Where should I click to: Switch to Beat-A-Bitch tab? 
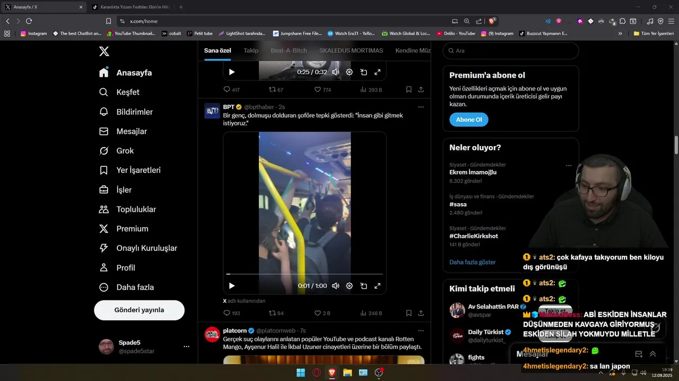(x=289, y=50)
